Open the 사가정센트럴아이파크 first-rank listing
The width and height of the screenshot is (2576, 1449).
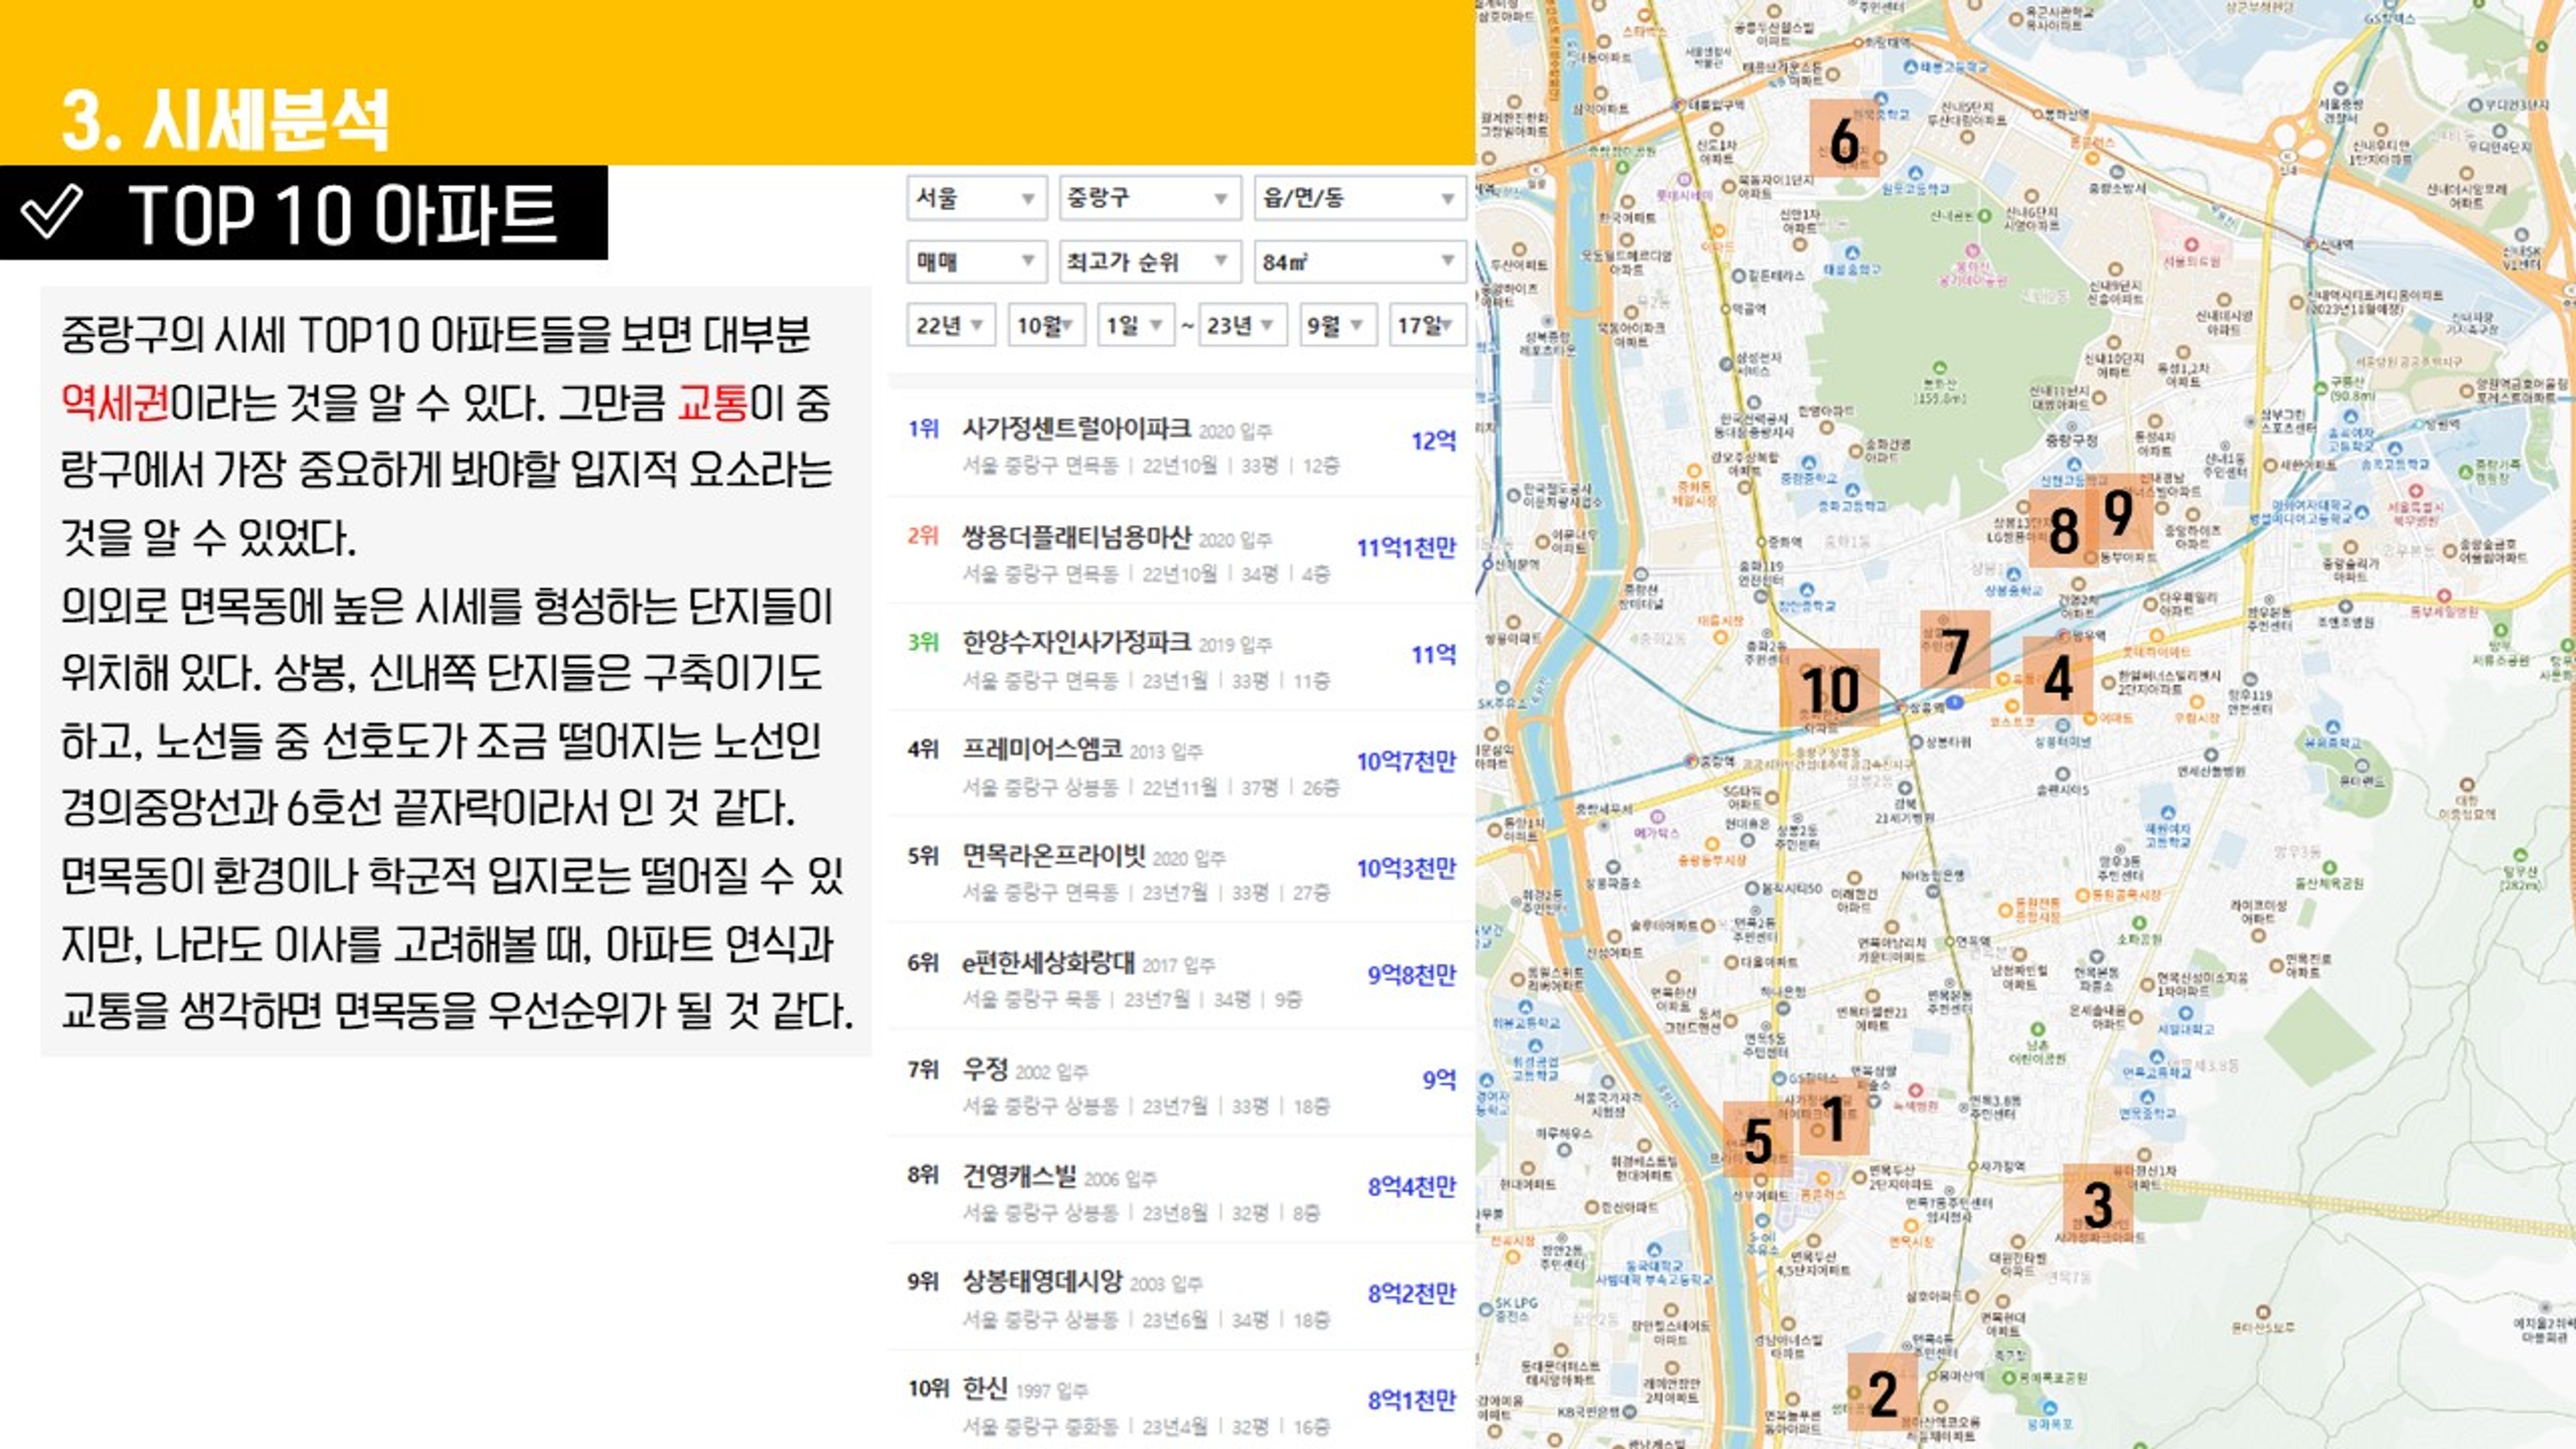(x=1076, y=429)
